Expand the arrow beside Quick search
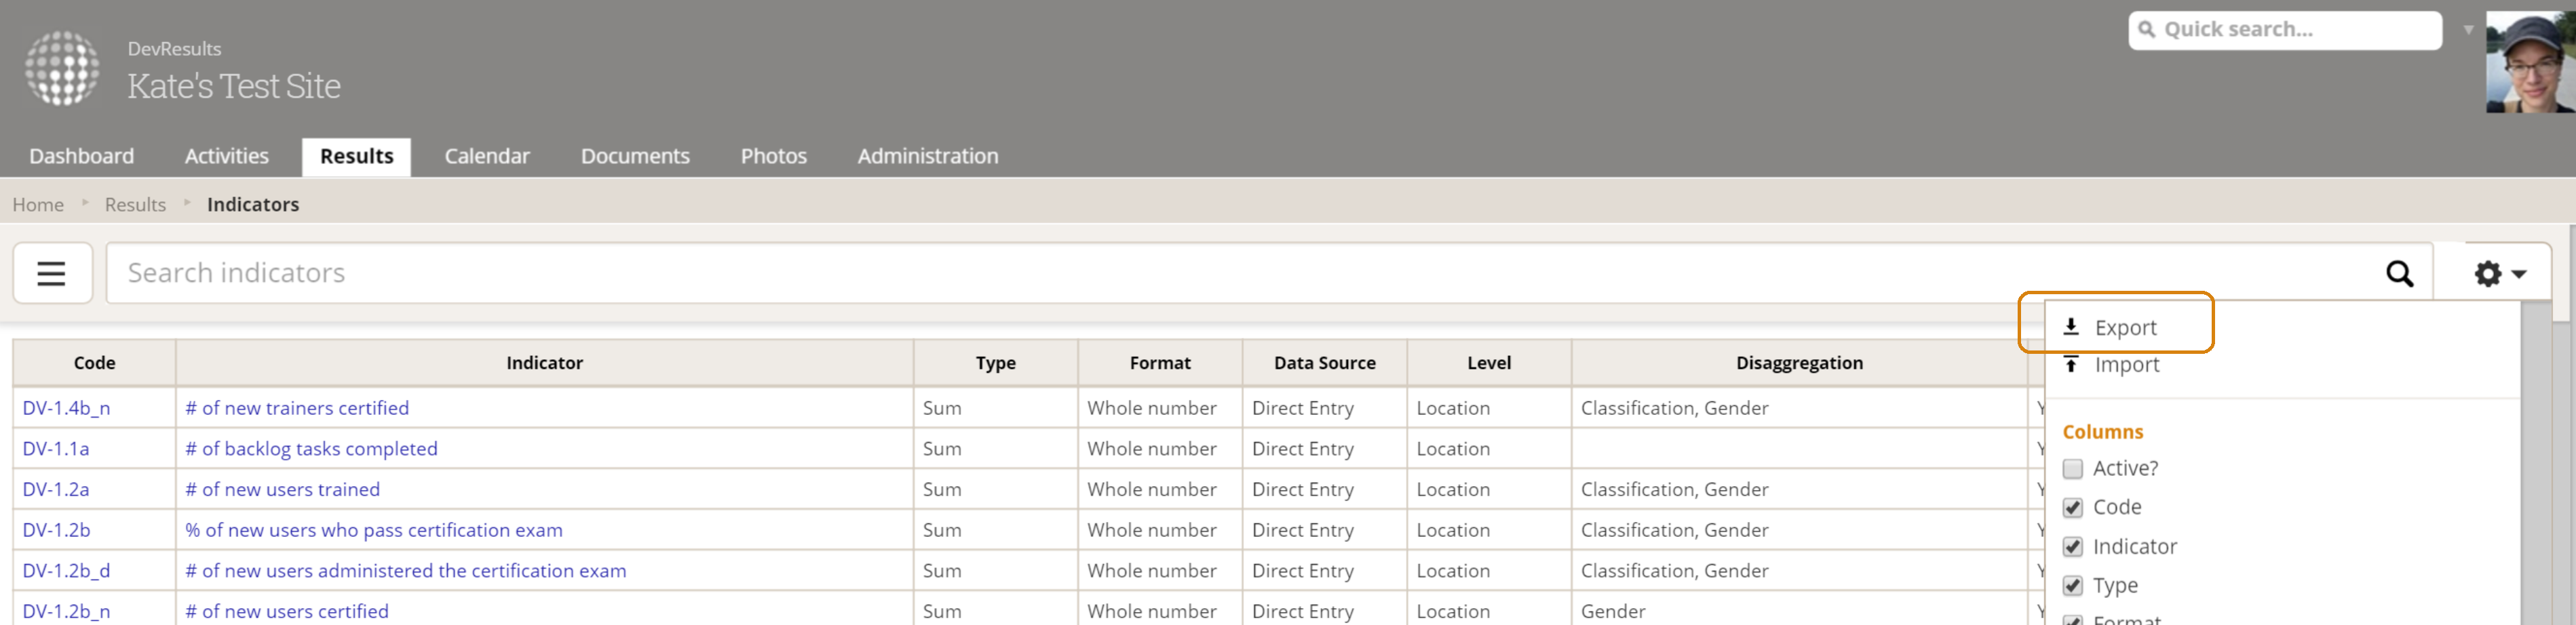2576x625 pixels. [x=2468, y=30]
